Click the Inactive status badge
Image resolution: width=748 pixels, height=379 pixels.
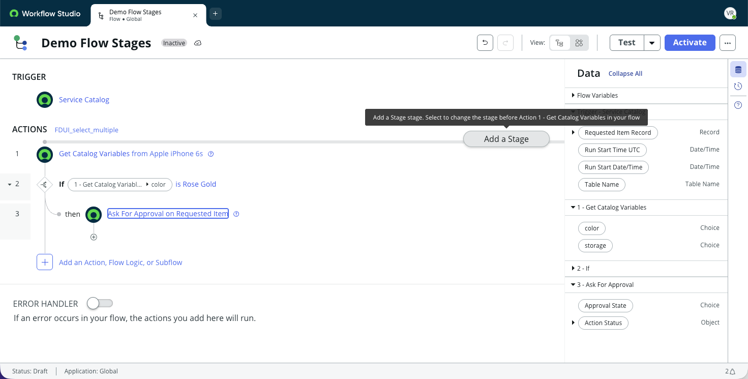click(x=174, y=43)
